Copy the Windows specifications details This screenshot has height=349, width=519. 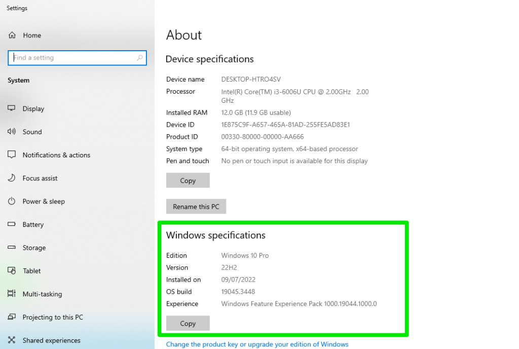tap(188, 323)
